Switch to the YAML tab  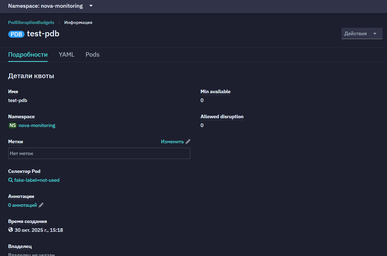click(x=66, y=54)
